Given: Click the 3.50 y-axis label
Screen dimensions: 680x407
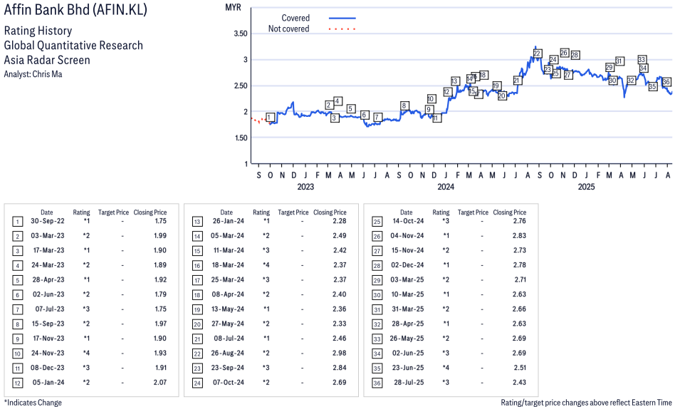Looking at the screenshot, I should click(x=240, y=34).
